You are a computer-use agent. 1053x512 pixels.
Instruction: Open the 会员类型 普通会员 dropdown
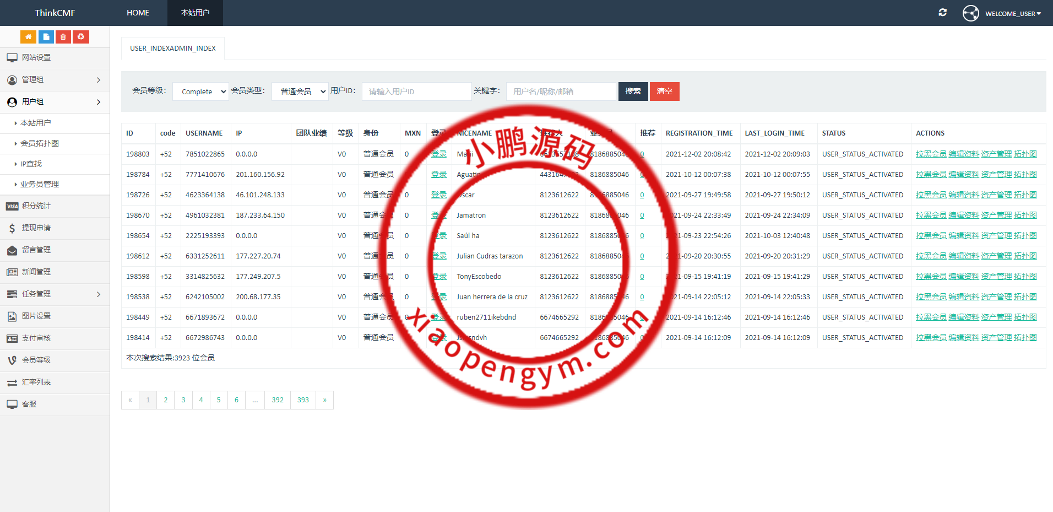[x=300, y=91]
